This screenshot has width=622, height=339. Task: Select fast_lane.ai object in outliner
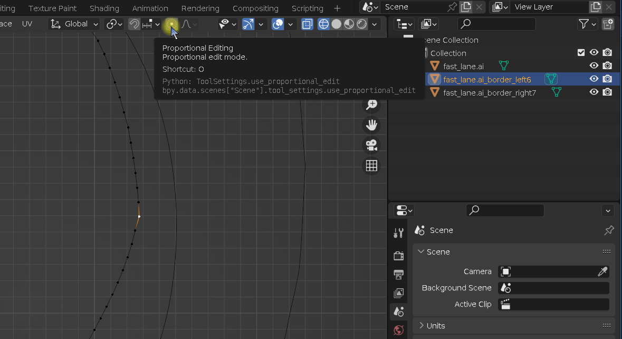pos(463,66)
